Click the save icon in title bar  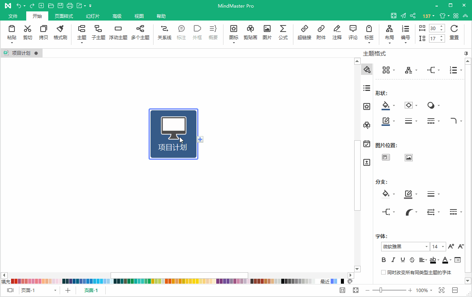(x=60, y=6)
